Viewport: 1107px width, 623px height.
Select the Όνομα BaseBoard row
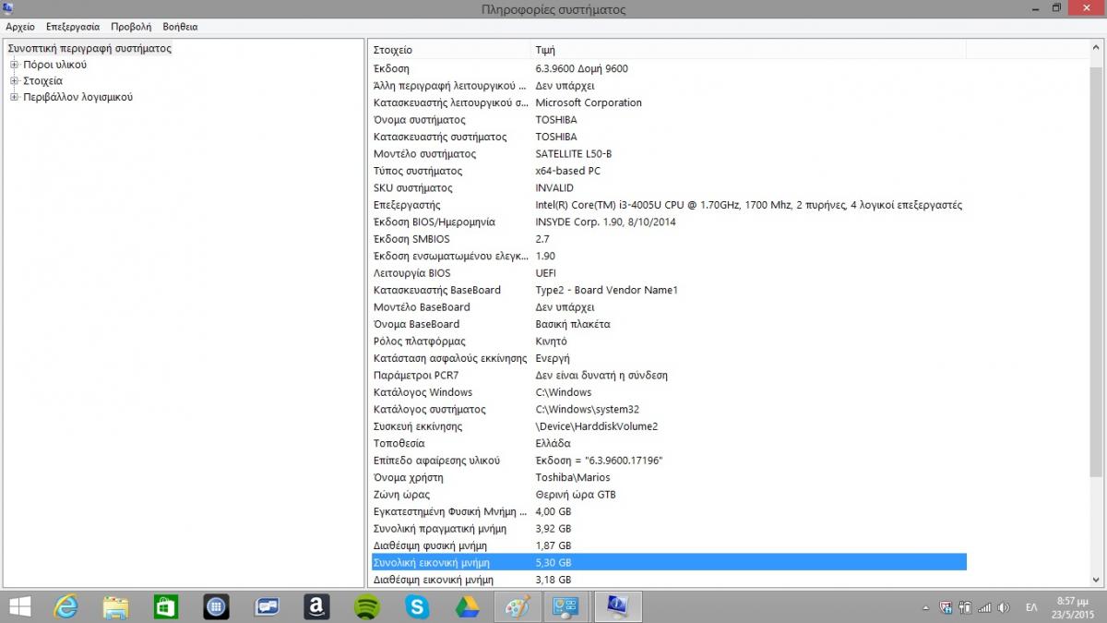click(669, 324)
